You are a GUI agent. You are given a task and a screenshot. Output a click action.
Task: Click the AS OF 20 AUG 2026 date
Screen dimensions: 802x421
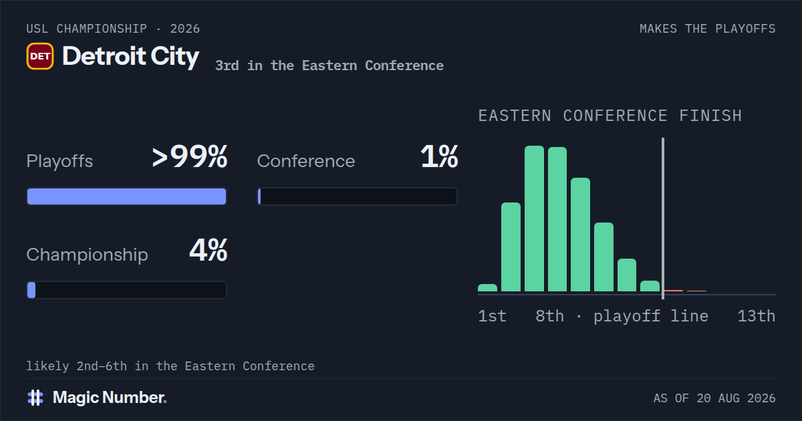[714, 398]
